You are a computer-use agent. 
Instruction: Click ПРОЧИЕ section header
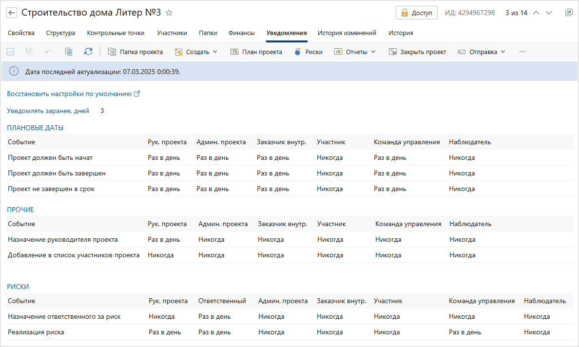click(x=20, y=210)
